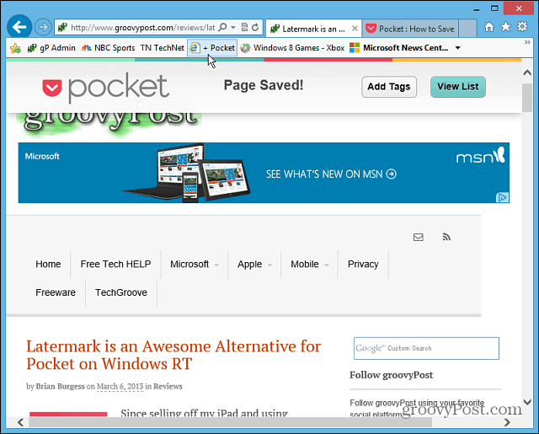This screenshot has height=434, width=539.
Task: Click the Google Custom Search field
Action: point(426,348)
